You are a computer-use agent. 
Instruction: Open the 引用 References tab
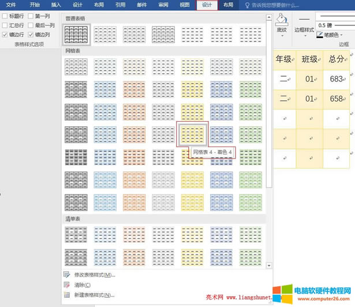[x=120, y=5]
